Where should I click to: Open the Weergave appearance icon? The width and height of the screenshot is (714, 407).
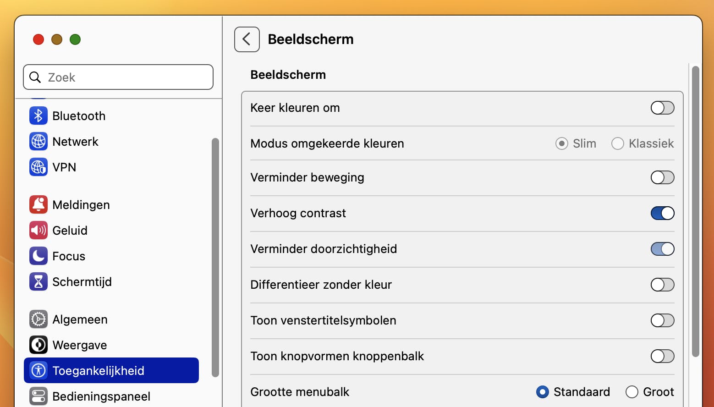(38, 345)
